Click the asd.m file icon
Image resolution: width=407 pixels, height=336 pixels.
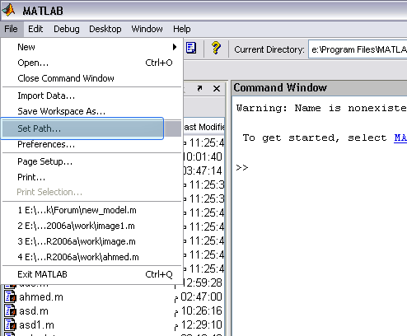(x=11, y=311)
